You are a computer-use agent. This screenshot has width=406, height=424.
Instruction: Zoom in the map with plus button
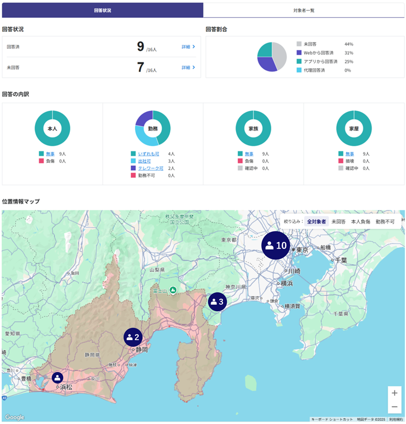pyautogui.click(x=394, y=393)
